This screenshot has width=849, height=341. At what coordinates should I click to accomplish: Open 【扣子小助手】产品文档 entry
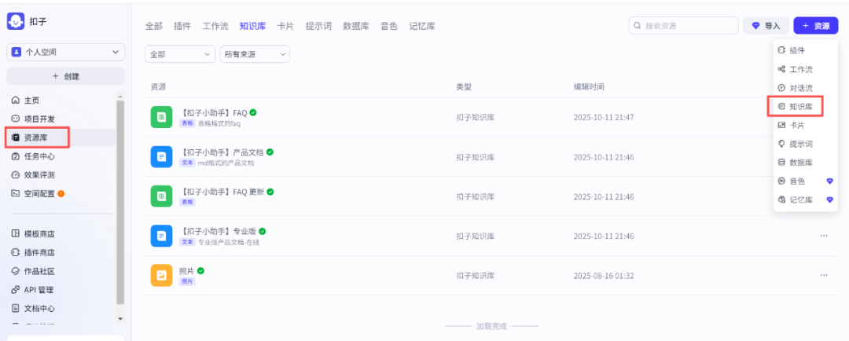tap(222, 152)
